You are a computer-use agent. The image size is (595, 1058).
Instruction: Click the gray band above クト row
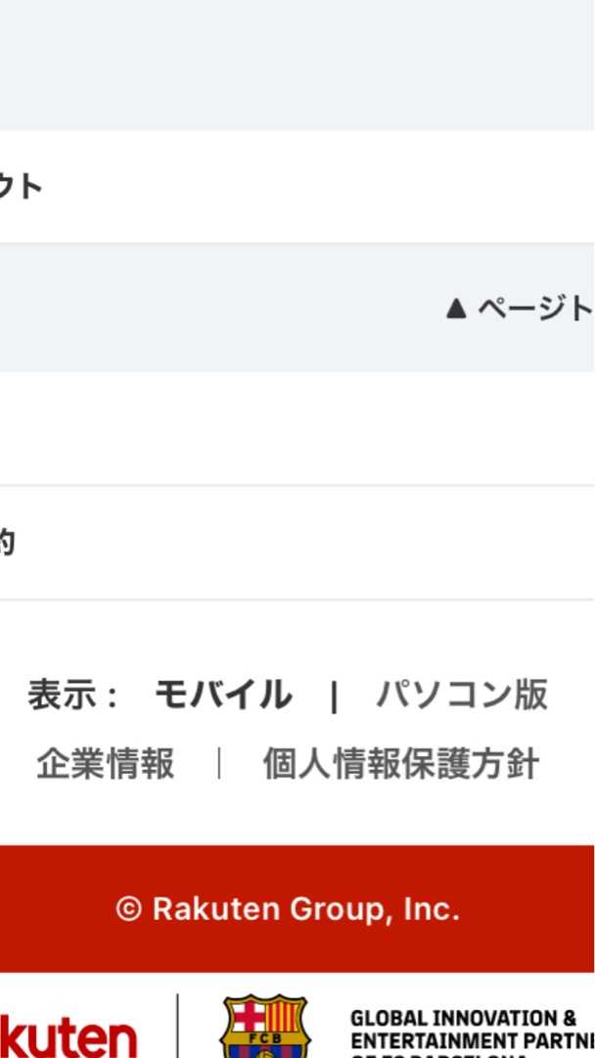click(x=297, y=65)
